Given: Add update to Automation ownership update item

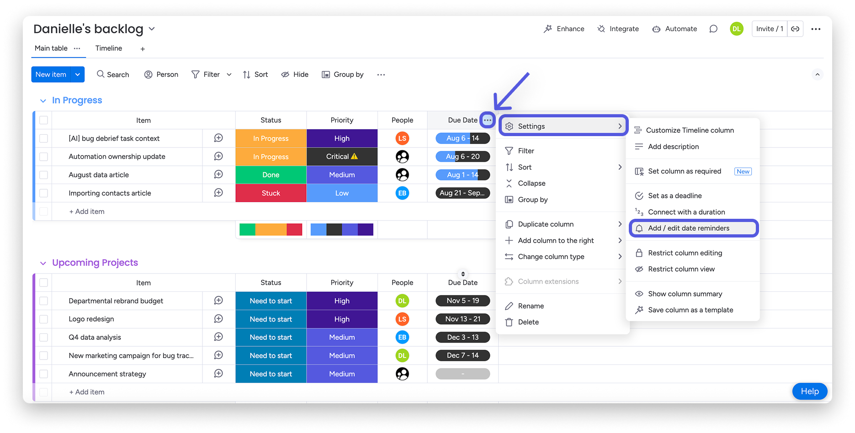Looking at the screenshot, I should coord(218,156).
